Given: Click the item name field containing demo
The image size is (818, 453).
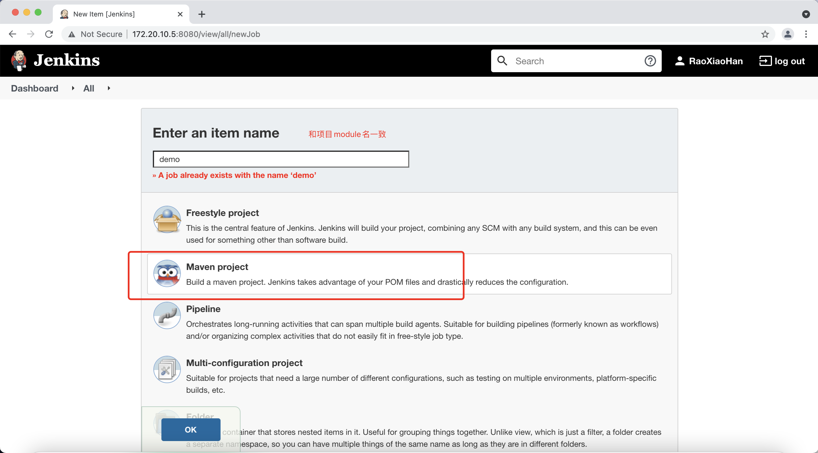Looking at the screenshot, I should coord(281,159).
